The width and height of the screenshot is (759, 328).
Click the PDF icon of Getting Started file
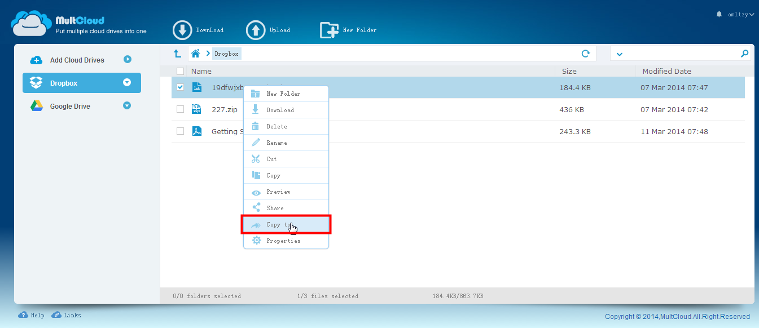point(196,131)
